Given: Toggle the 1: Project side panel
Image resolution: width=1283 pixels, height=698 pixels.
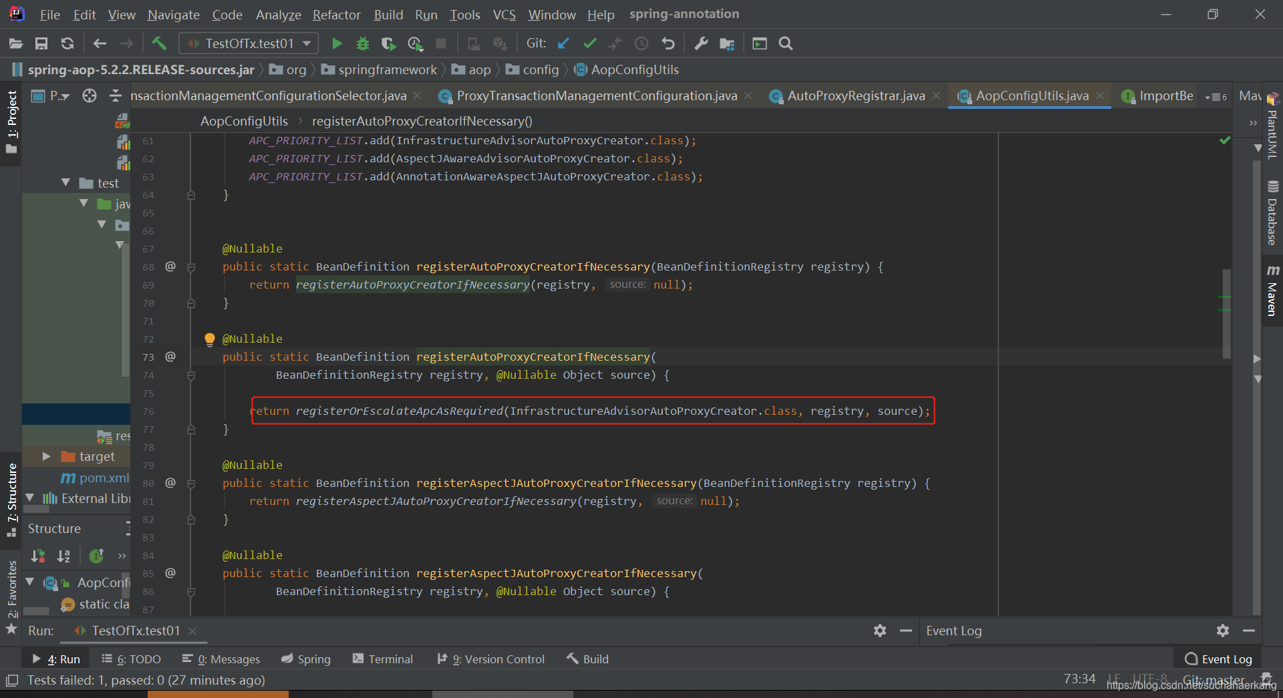Looking at the screenshot, I should pyautogui.click(x=11, y=122).
